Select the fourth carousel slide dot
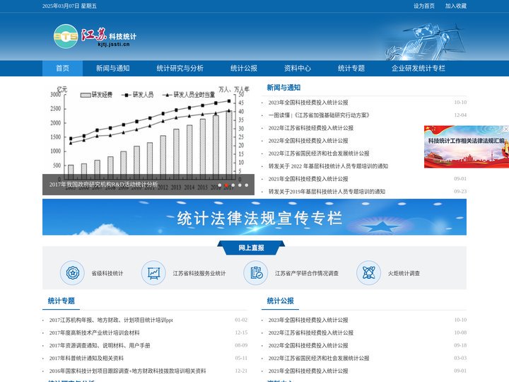This screenshot has width=509, height=382. pos(240,185)
